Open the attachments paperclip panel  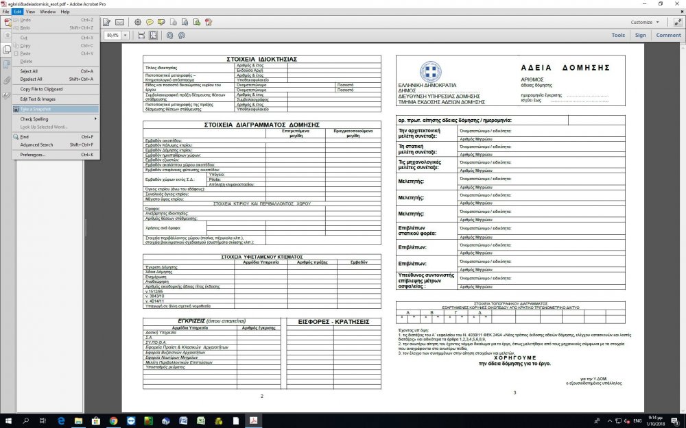tap(7, 80)
